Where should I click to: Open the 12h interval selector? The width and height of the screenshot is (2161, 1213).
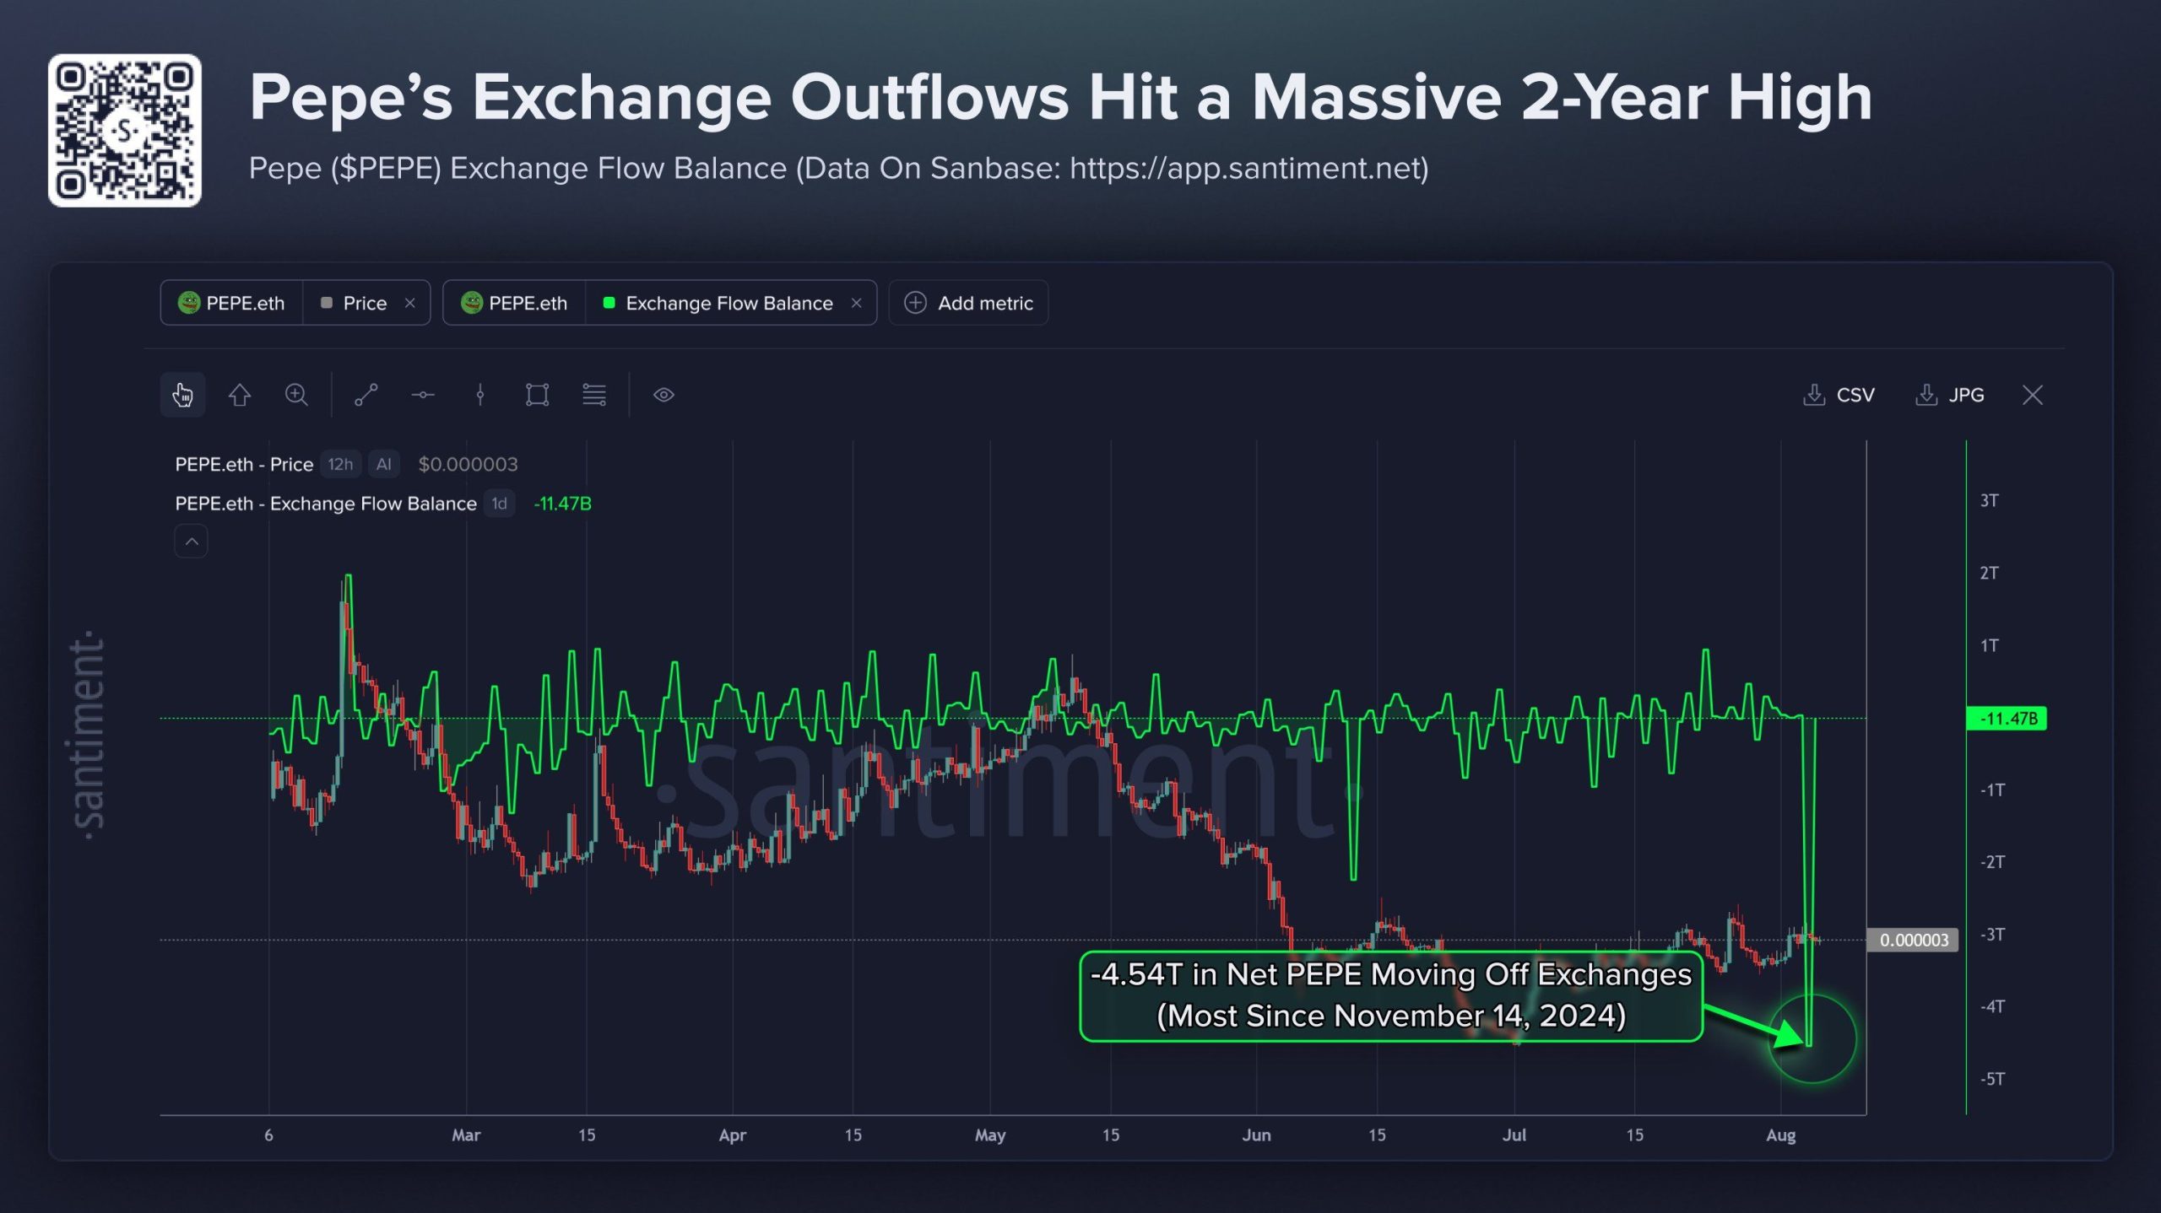click(341, 464)
